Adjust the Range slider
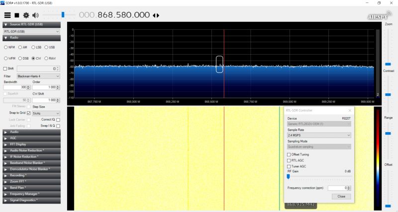This screenshot has width=398, height=212. [x=388, y=133]
